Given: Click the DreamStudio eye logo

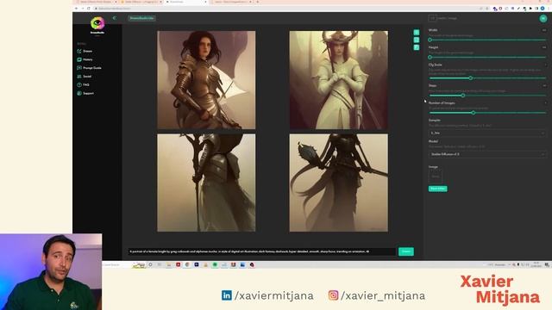Looking at the screenshot, I should (x=97, y=23).
